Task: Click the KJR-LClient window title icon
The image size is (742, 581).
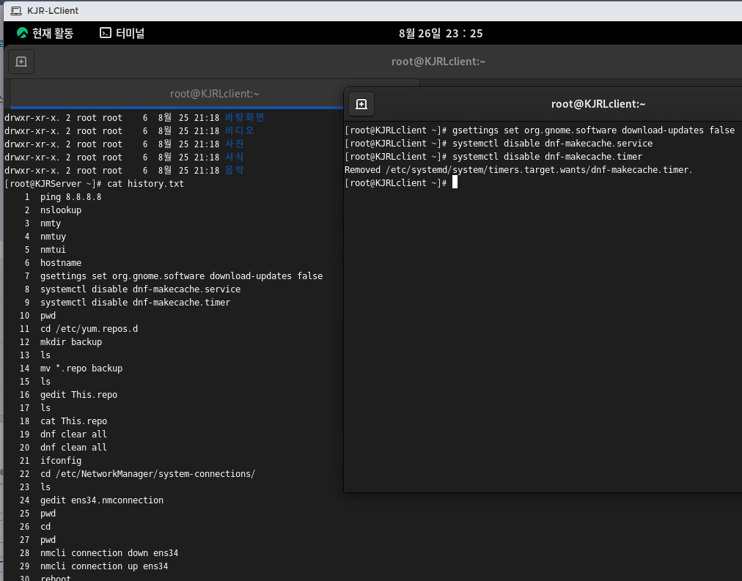Action: pos(16,10)
